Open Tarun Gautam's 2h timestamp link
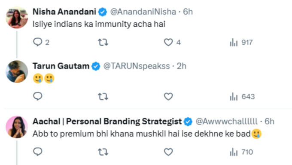The image size is (292, 165). click(181, 66)
